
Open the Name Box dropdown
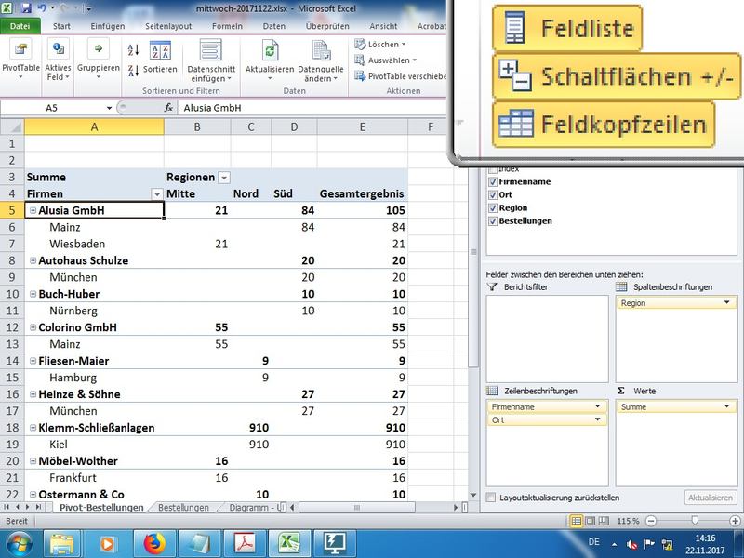[109, 108]
